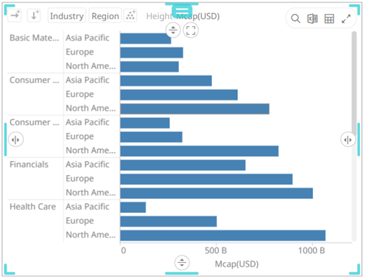This screenshot has height=279, width=365.
Task: Click the add row breakdown arrow icon
Action: coord(34,15)
